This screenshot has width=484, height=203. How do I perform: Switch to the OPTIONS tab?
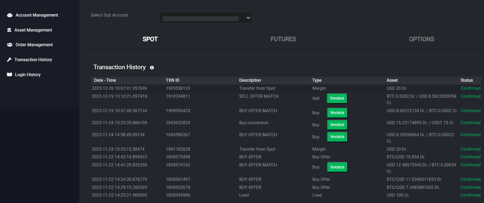coord(422,39)
